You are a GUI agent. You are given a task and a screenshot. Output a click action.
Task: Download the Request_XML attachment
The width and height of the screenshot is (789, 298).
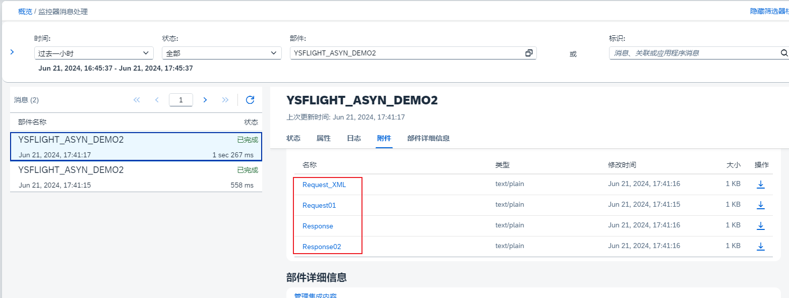click(x=761, y=184)
